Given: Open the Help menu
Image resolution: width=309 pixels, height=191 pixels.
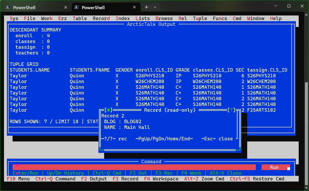Looking at the screenshot, I should pos(276,19).
